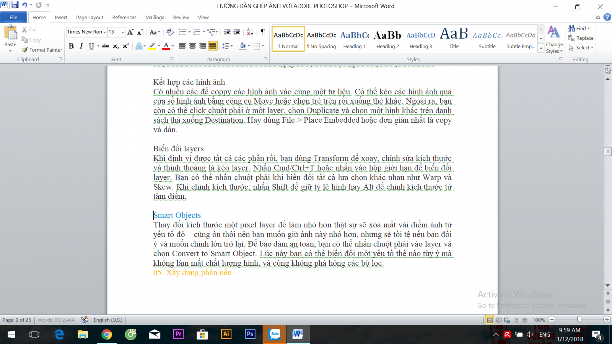The image size is (612, 344).
Task: Open the File tab
Action: (13, 17)
